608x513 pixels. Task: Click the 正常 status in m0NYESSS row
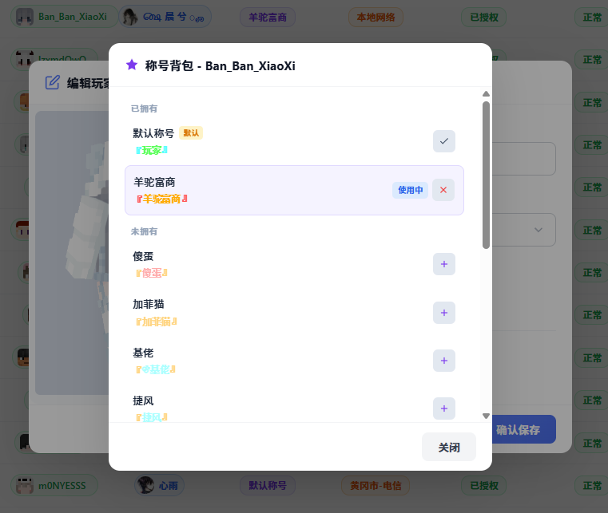pos(592,486)
